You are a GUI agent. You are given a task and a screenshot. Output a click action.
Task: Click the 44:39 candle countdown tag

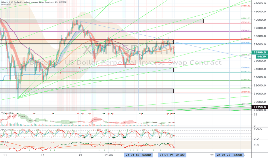click(261, 57)
